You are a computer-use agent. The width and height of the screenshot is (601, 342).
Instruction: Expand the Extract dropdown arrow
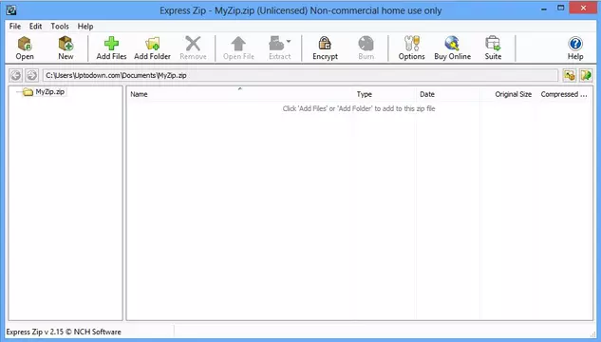click(x=289, y=41)
